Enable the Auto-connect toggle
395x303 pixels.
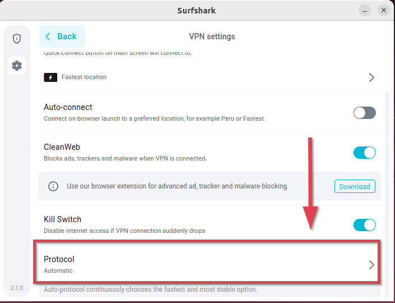[x=364, y=113]
